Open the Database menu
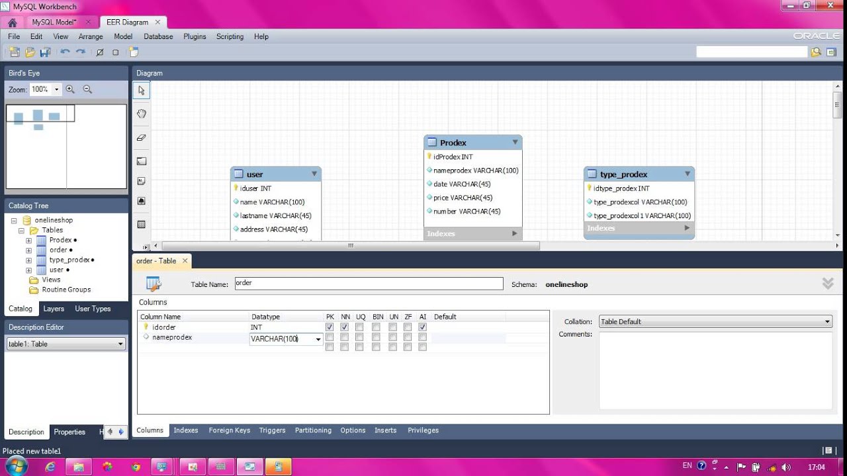847x476 pixels. point(158,36)
